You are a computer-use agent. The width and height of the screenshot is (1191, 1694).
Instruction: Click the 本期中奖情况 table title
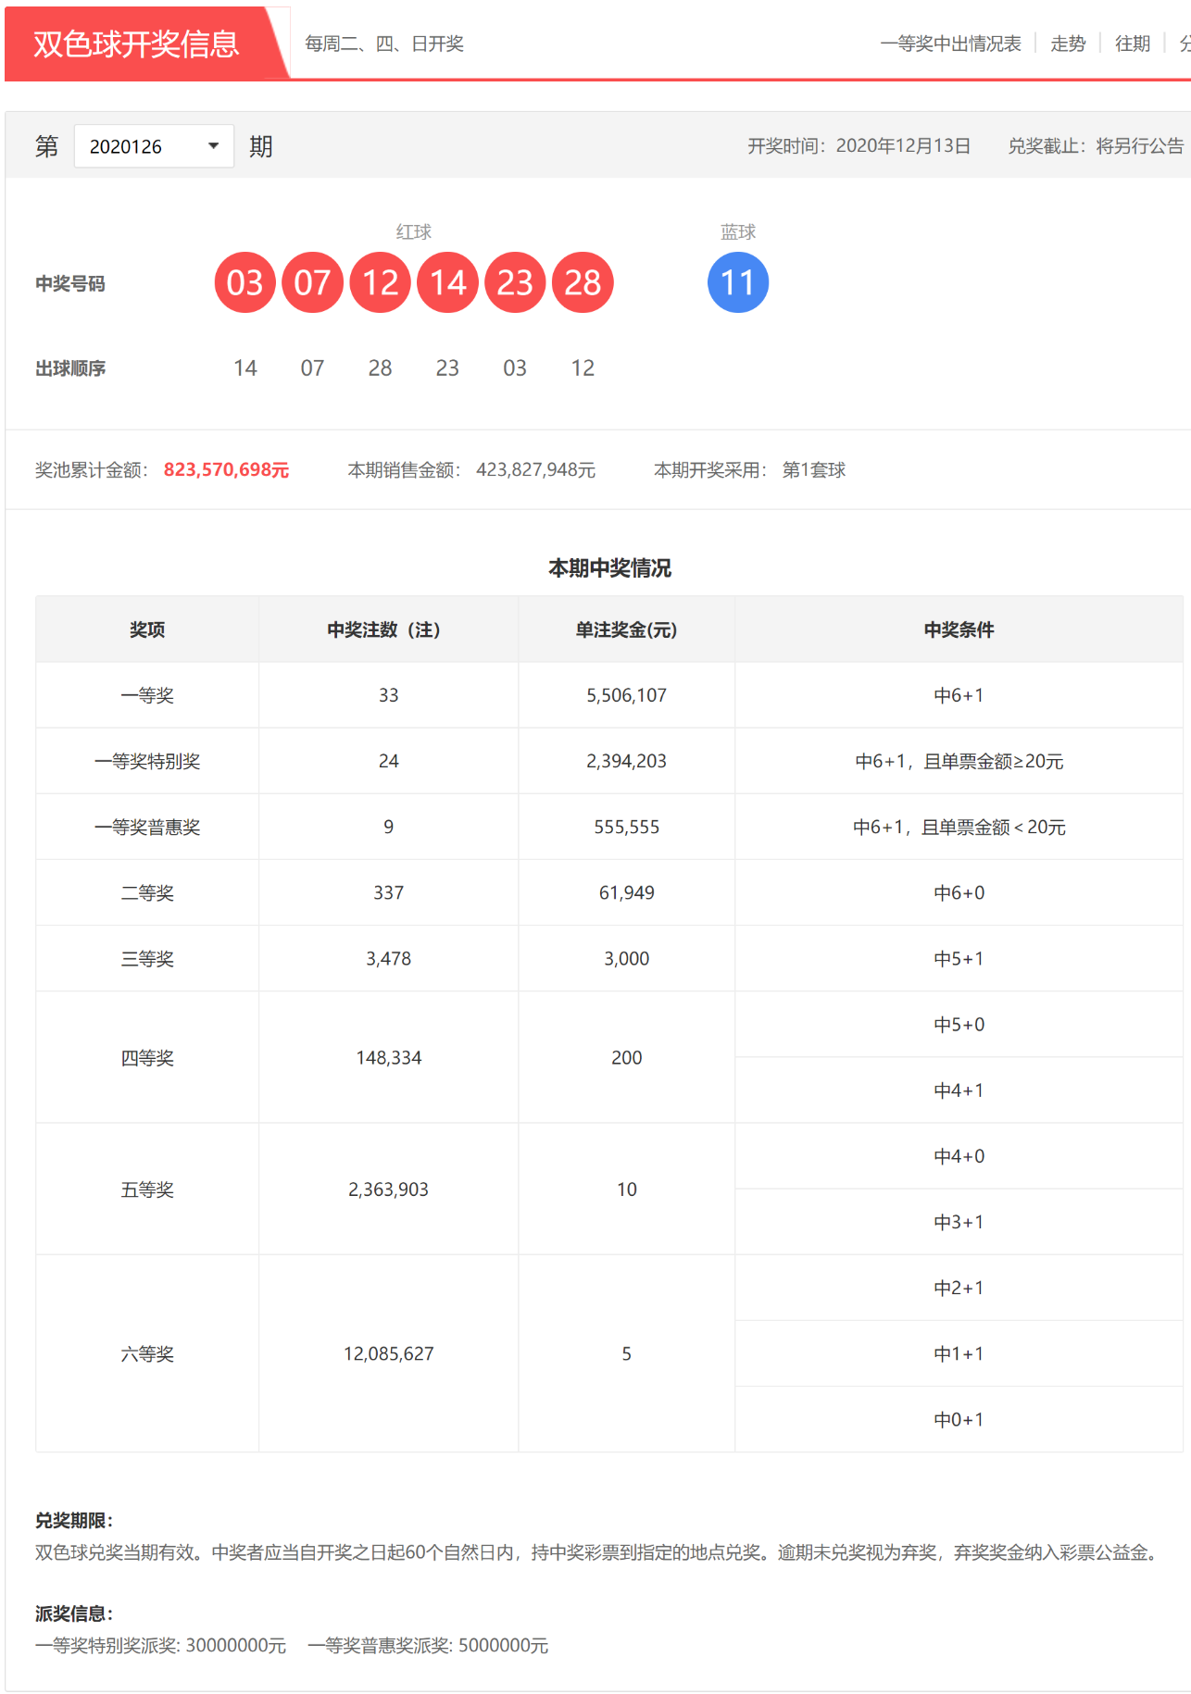[x=609, y=567]
